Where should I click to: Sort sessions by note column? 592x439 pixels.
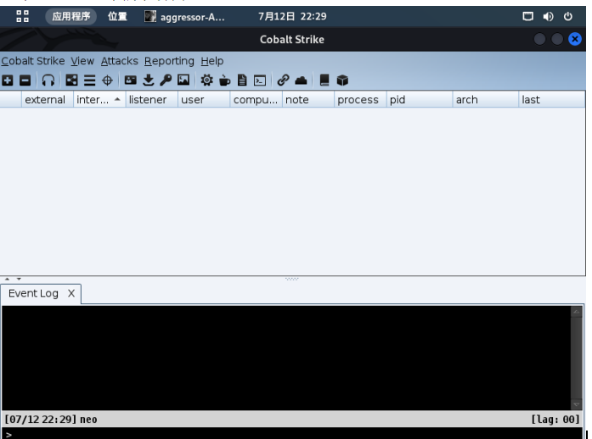click(x=308, y=100)
